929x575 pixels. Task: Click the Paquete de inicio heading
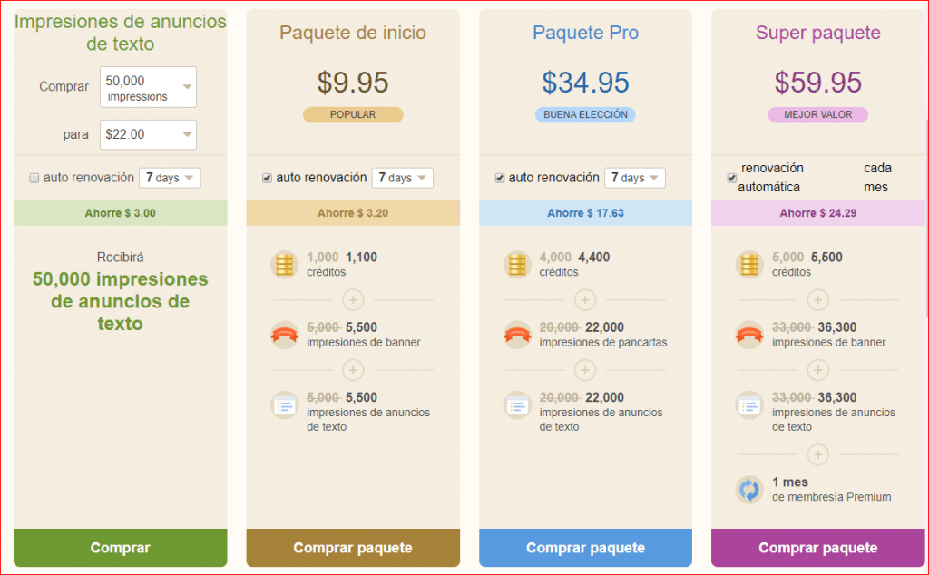click(x=353, y=34)
